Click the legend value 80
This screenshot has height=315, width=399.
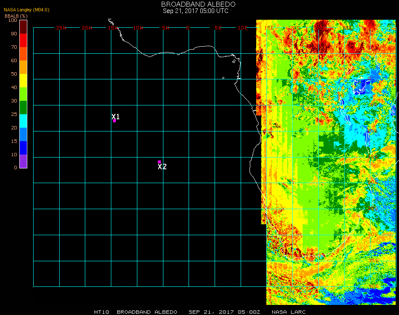pos(14,34)
